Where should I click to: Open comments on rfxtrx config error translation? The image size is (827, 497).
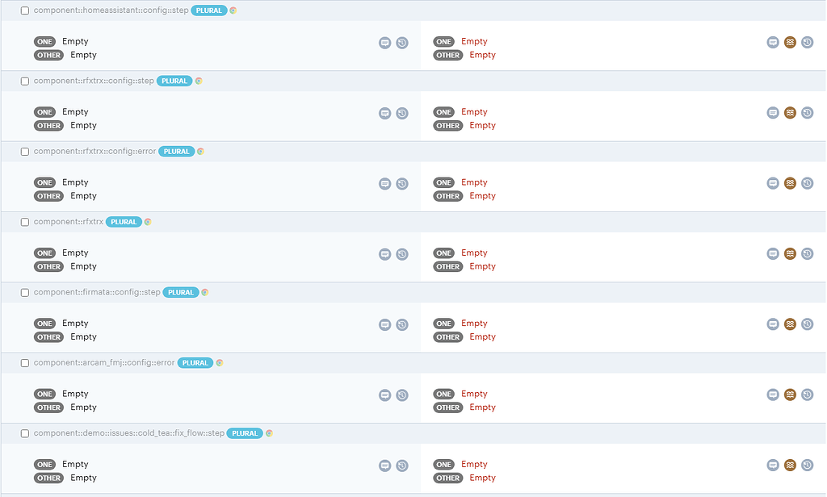(x=773, y=183)
